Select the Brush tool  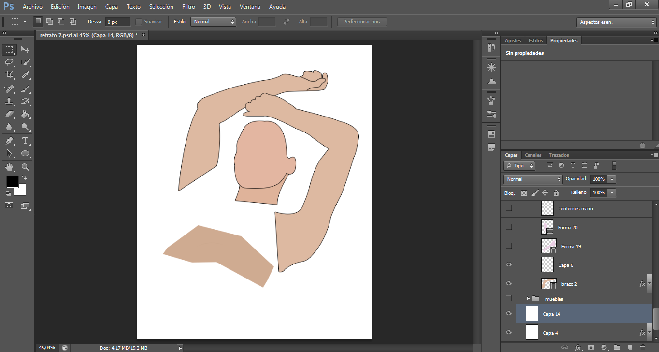26,89
